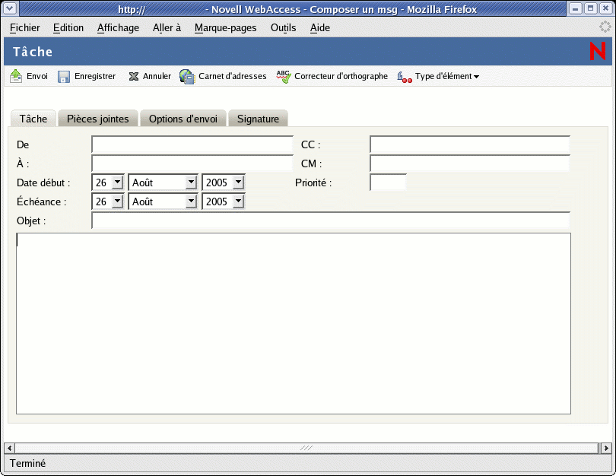This screenshot has height=476, width=616.
Task: Open the Marque-pages menu
Action: [x=226, y=28]
